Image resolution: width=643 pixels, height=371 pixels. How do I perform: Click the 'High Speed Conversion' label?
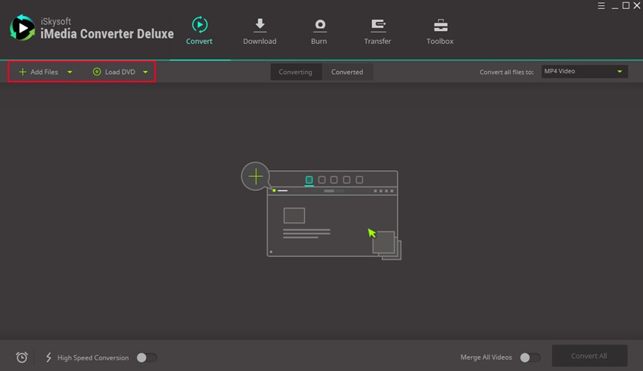point(93,358)
